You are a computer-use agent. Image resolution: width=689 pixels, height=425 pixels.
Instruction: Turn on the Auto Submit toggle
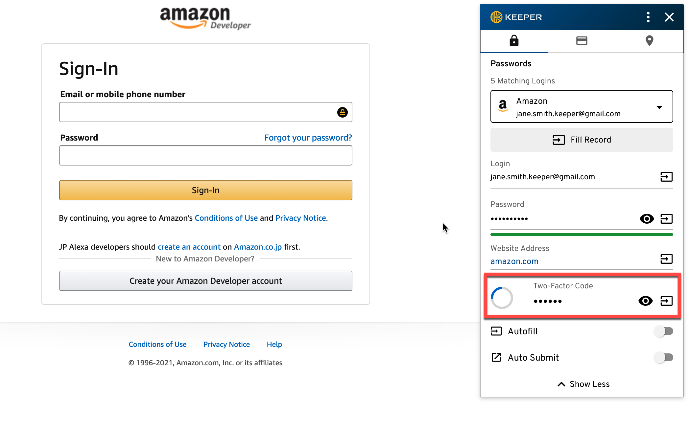(663, 357)
